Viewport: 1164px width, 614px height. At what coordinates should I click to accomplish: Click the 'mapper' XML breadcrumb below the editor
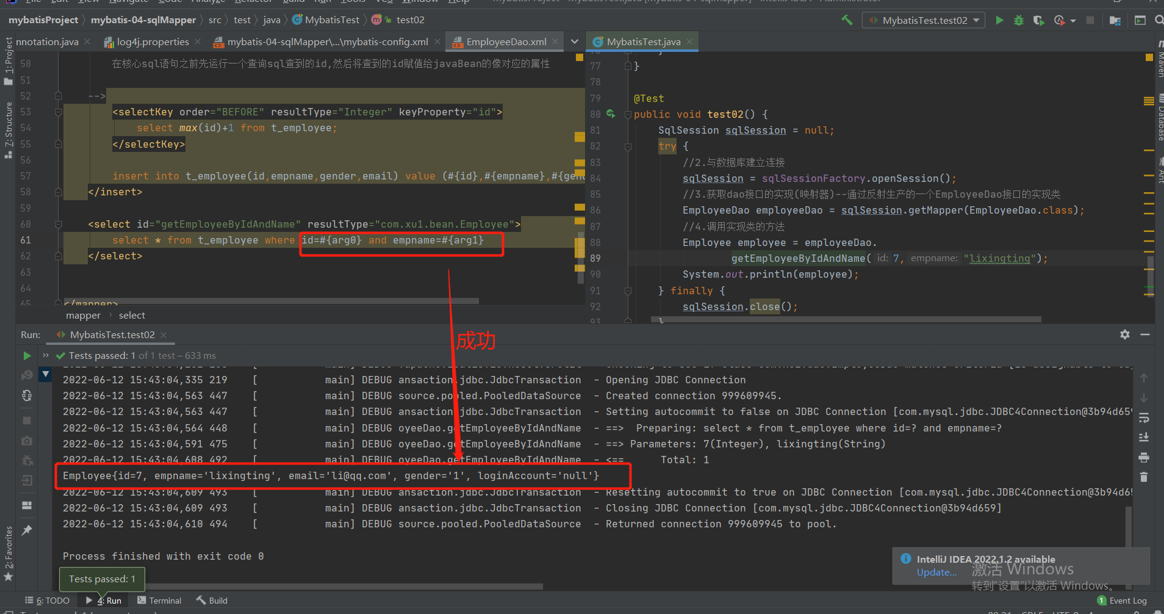point(83,316)
